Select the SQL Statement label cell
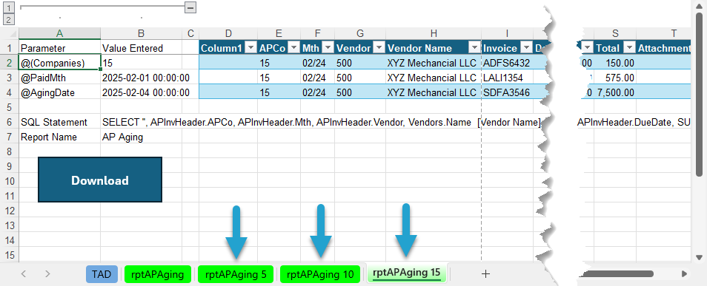Viewport: 707px width, 286px height. pyautogui.click(x=59, y=123)
